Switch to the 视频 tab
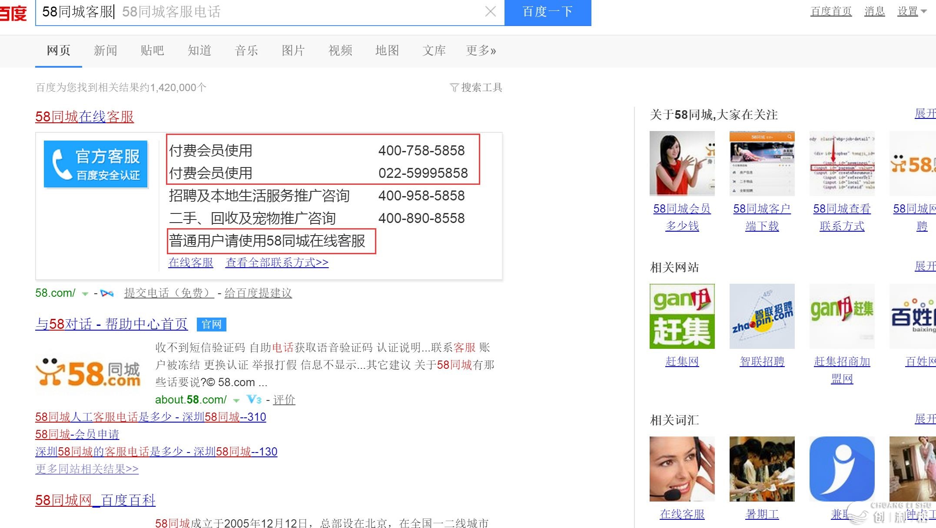936x528 pixels. 340,51
